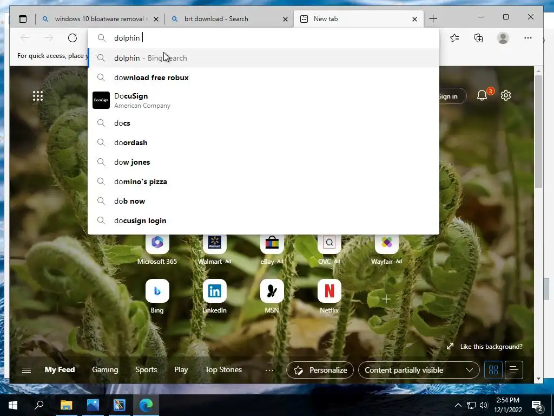Add a new quick link with plus
This screenshot has height=416, width=554.
tap(386, 299)
